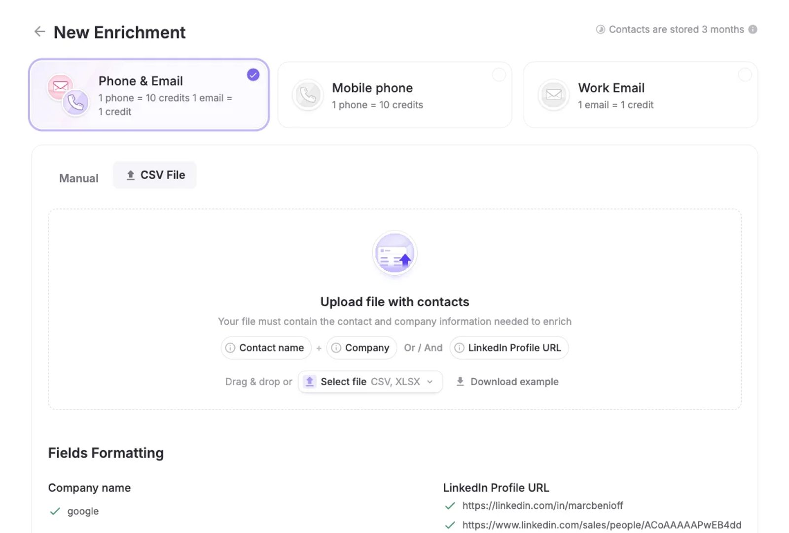Click the 'Your file must contain' description text
This screenshot has height=533, width=789.
tap(394, 321)
